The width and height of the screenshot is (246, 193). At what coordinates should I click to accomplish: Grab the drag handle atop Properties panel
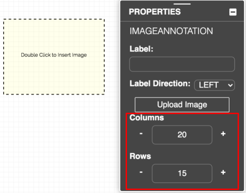[x=182, y=4]
